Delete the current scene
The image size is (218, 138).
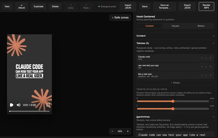click(x=55, y=7)
